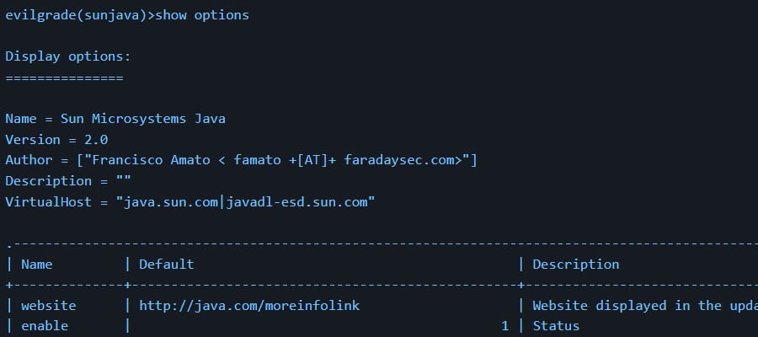Click the java.sun.com virtual host text
This screenshot has width=758, height=337.
coord(171,201)
